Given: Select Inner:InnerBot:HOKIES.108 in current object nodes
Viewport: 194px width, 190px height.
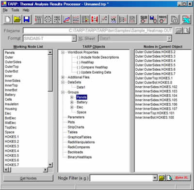Looking at the screenshot, I should pyautogui.click(x=154, y=117).
